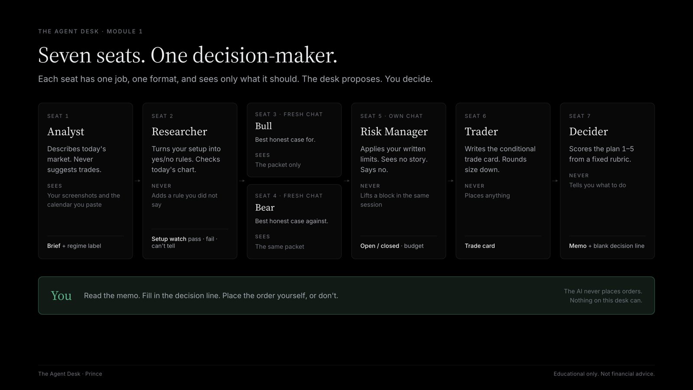Click the Trader card title
This screenshot has width=693, height=390.
click(x=481, y=132)
